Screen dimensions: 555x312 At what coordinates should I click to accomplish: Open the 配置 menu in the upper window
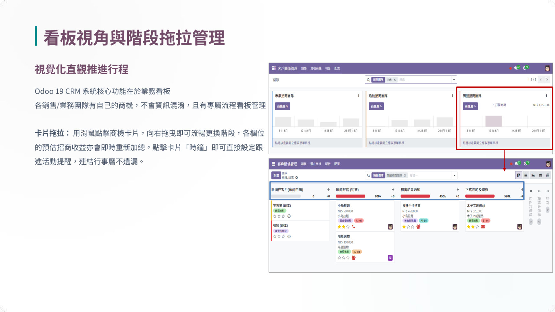337,68
